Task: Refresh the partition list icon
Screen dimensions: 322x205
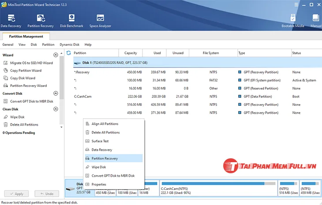Action: point(68,53)
